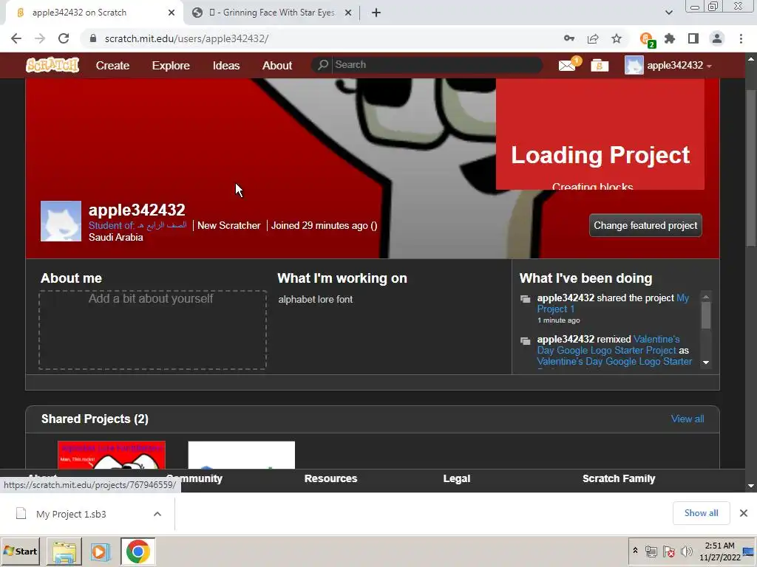This screenshot has height=567, width=757.
Task: Go back with the browser back arrow
Action: (16, 38)
